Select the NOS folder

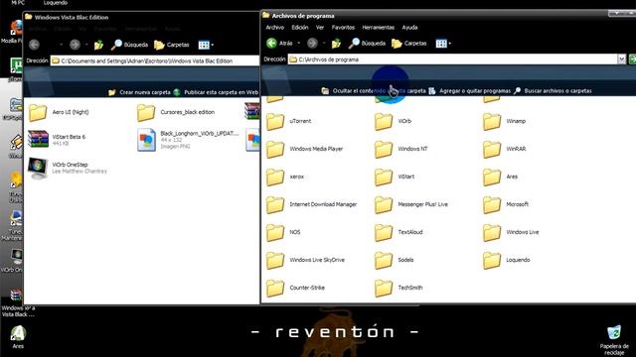coord(283,232)
